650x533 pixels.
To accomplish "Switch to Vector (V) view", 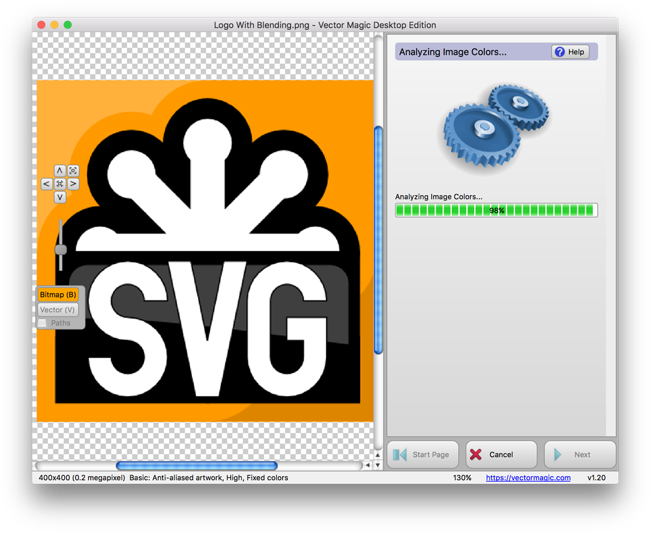I will (58, 309).
